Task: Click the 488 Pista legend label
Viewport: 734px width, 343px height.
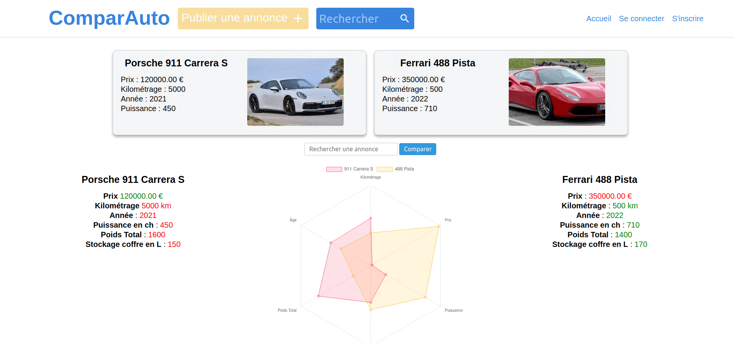Action: click(x=404, y=169)
